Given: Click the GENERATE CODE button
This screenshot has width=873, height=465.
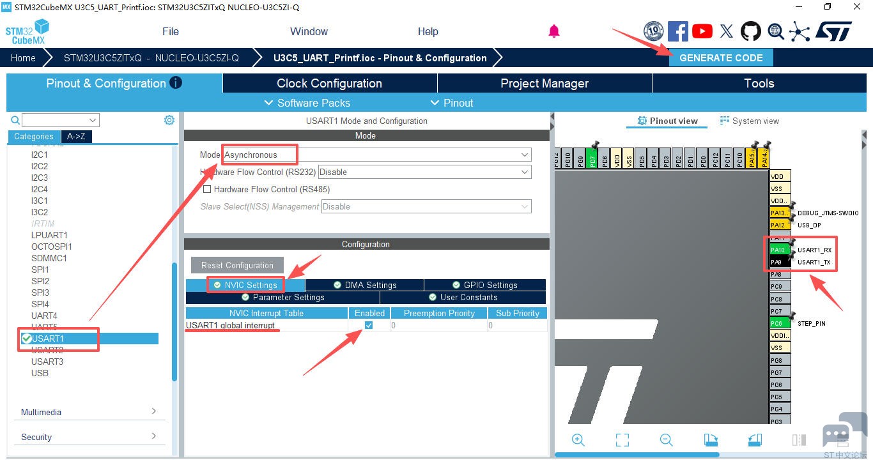Looking at the screenshot, I should click(721, 57).
